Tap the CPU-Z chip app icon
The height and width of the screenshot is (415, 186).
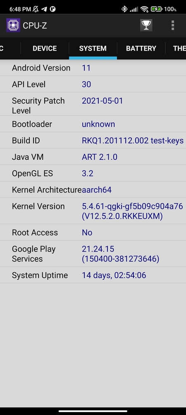click(x=13, y=25)
